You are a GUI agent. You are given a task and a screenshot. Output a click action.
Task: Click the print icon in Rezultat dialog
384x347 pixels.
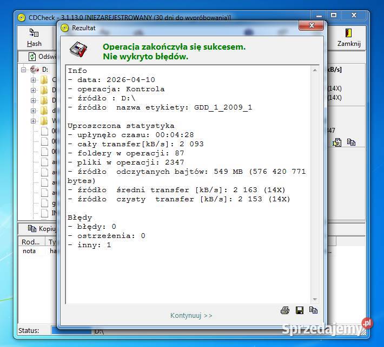(x=285, y=310)
